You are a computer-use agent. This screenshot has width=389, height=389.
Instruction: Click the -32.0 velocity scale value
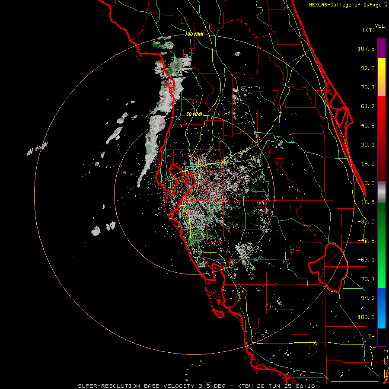point(366,222)
